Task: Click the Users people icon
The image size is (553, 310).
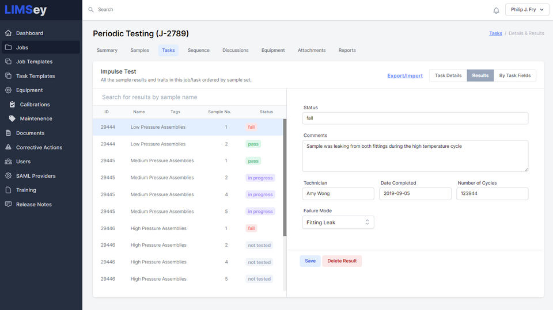Action: point(8,162)
